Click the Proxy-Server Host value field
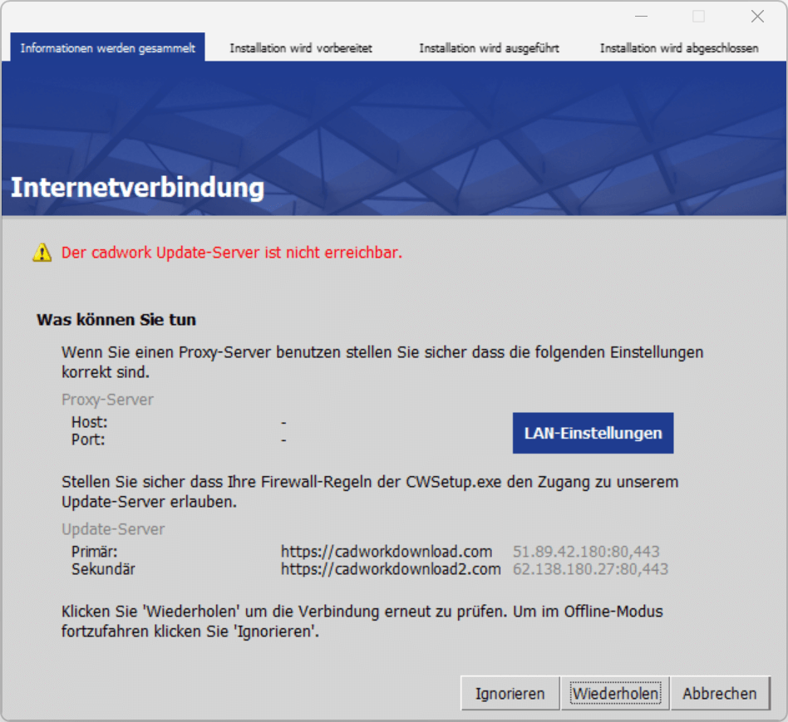Screen dimensions: 788x722 (283, 422)
